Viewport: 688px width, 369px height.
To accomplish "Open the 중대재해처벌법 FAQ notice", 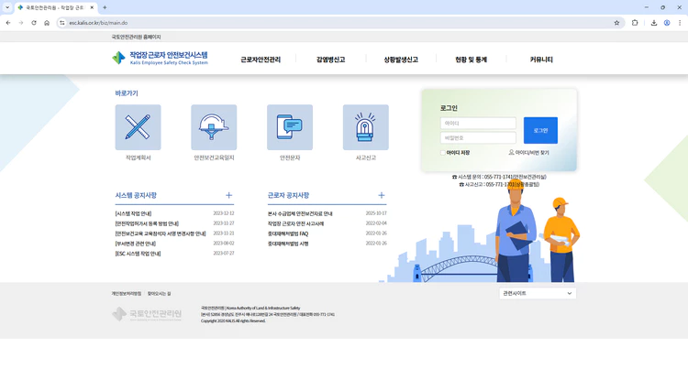I will 288,233.
